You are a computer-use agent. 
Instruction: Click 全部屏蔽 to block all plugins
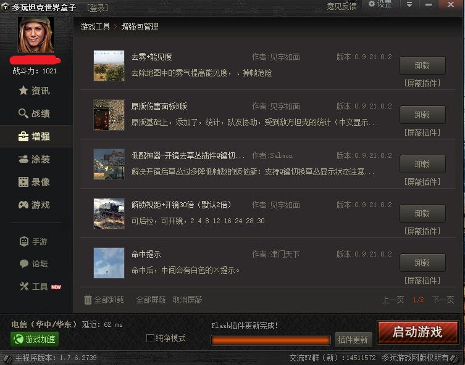tap(151, 300)
